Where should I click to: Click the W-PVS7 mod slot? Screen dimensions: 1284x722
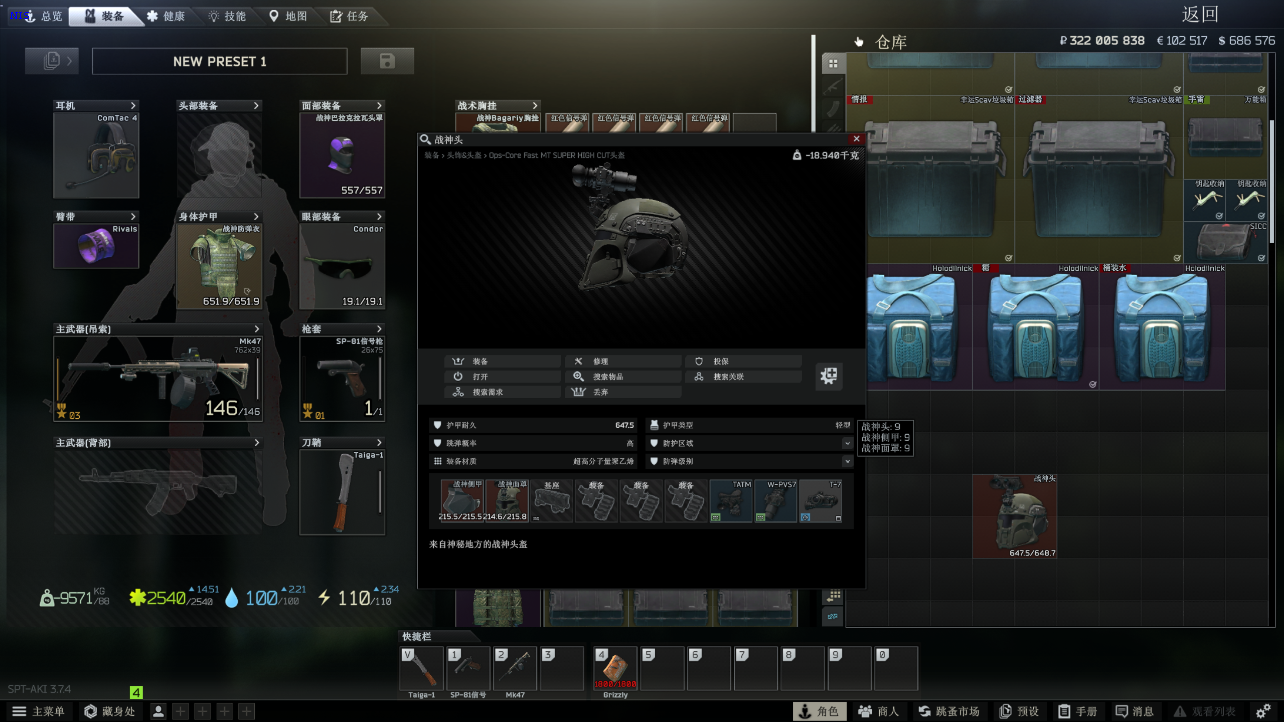point(776,501)
